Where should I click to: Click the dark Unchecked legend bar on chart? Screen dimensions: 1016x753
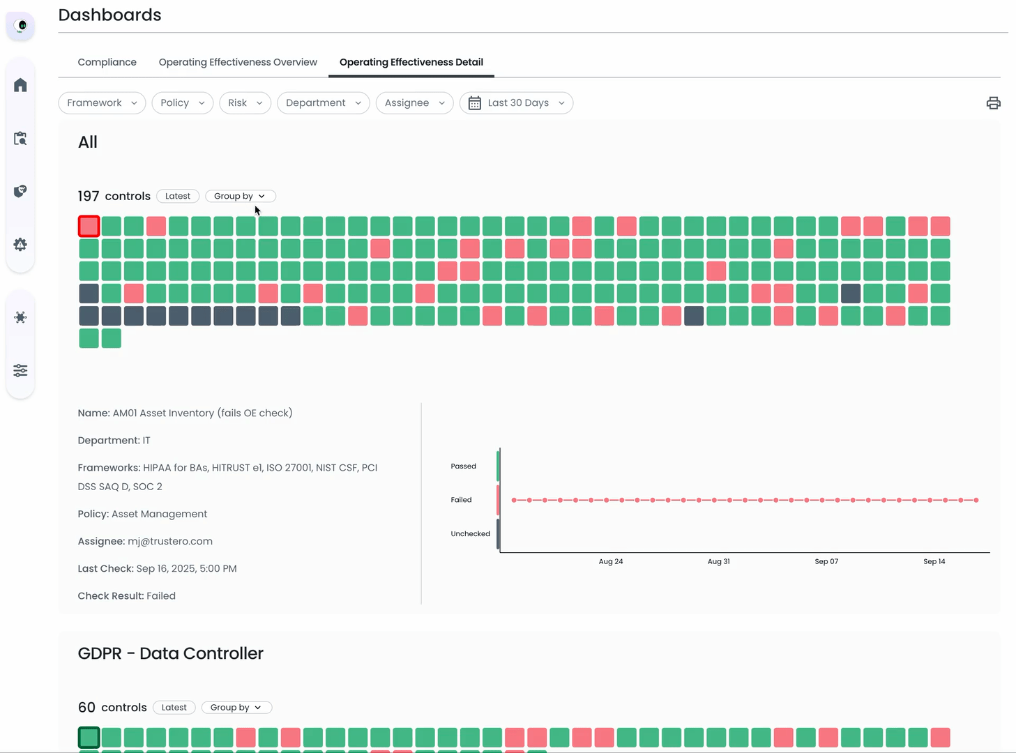[x=498, y=534]
